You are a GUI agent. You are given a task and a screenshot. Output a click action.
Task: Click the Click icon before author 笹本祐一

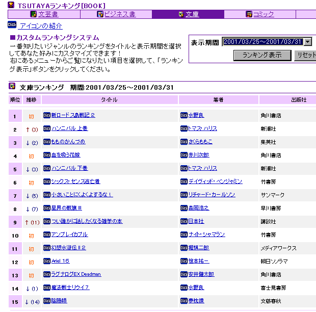[184, 261]
